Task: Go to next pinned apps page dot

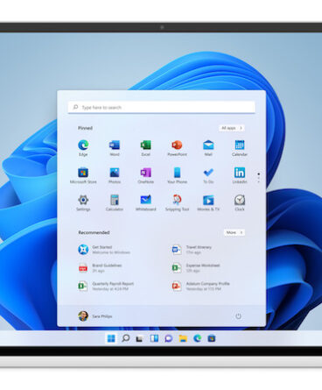Action: (258, 178)
